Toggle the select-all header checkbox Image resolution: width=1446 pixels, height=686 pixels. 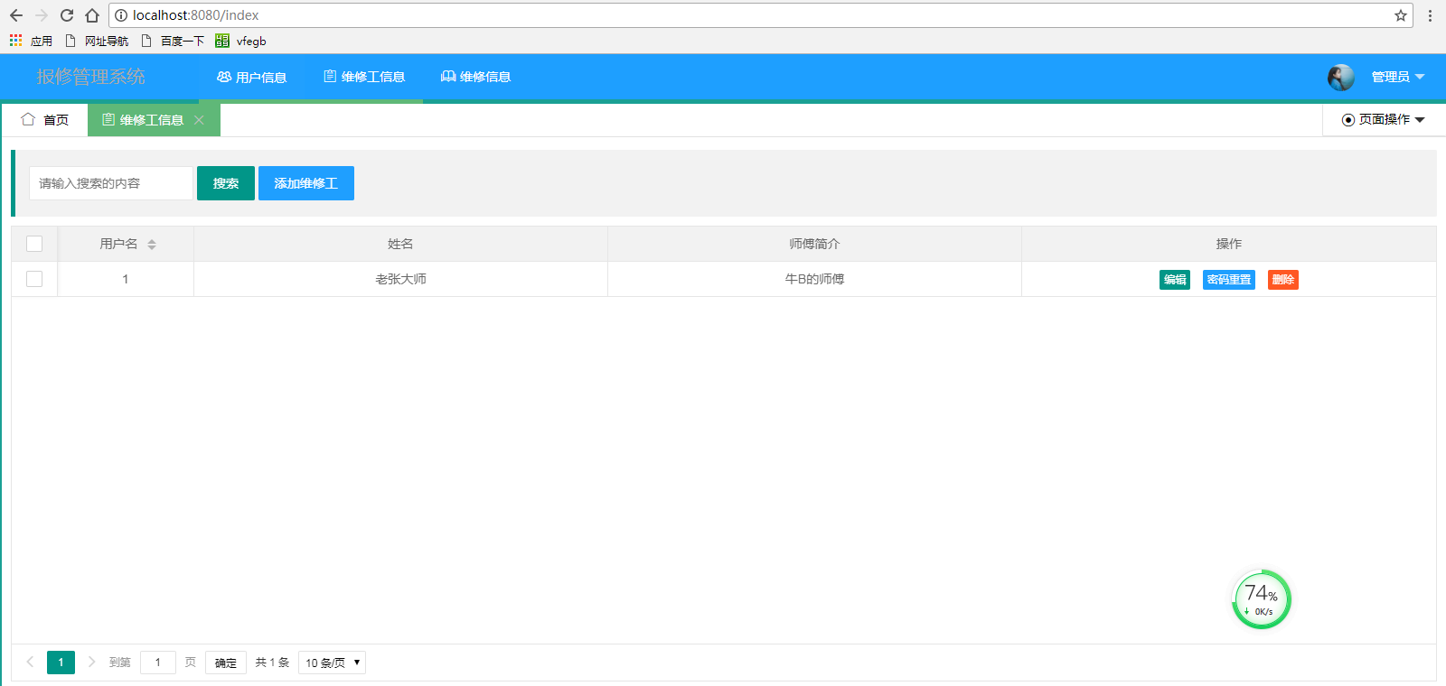[34, 244]
